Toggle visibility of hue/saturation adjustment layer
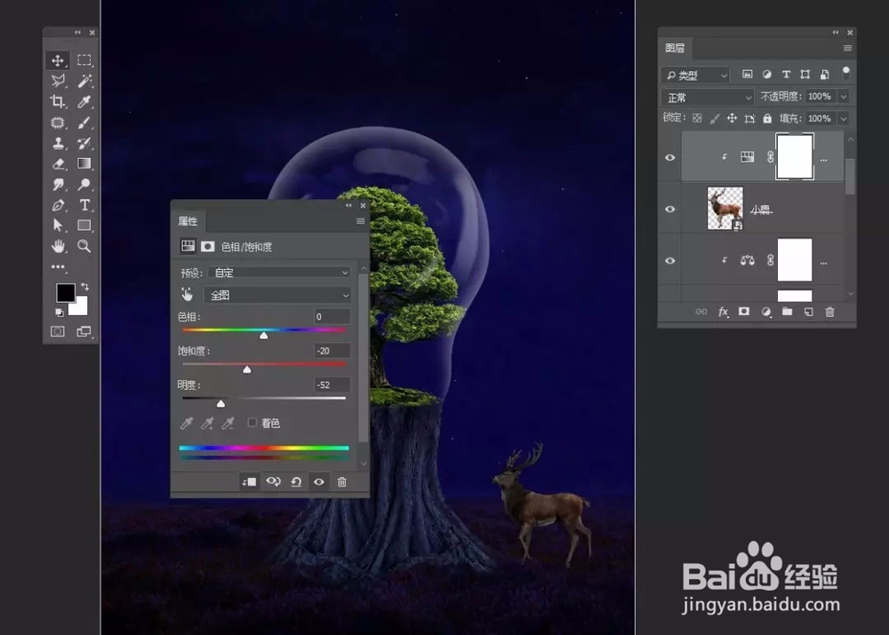 point(670,157)
